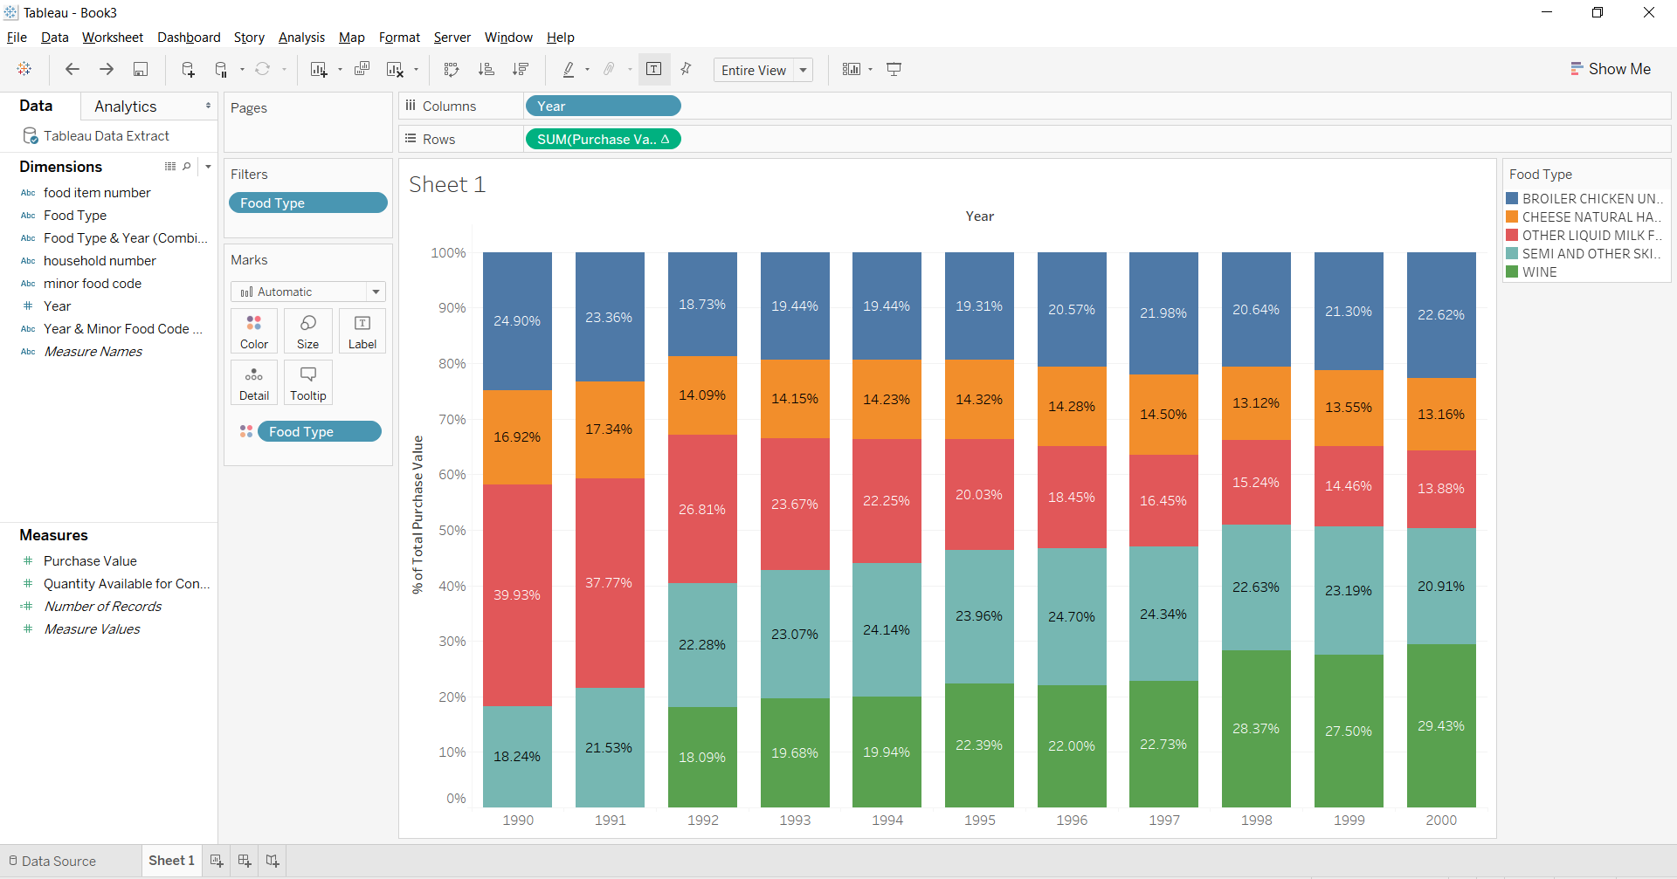
Task: Click the Clear Sheet toolbar icon
Action: 394,69
